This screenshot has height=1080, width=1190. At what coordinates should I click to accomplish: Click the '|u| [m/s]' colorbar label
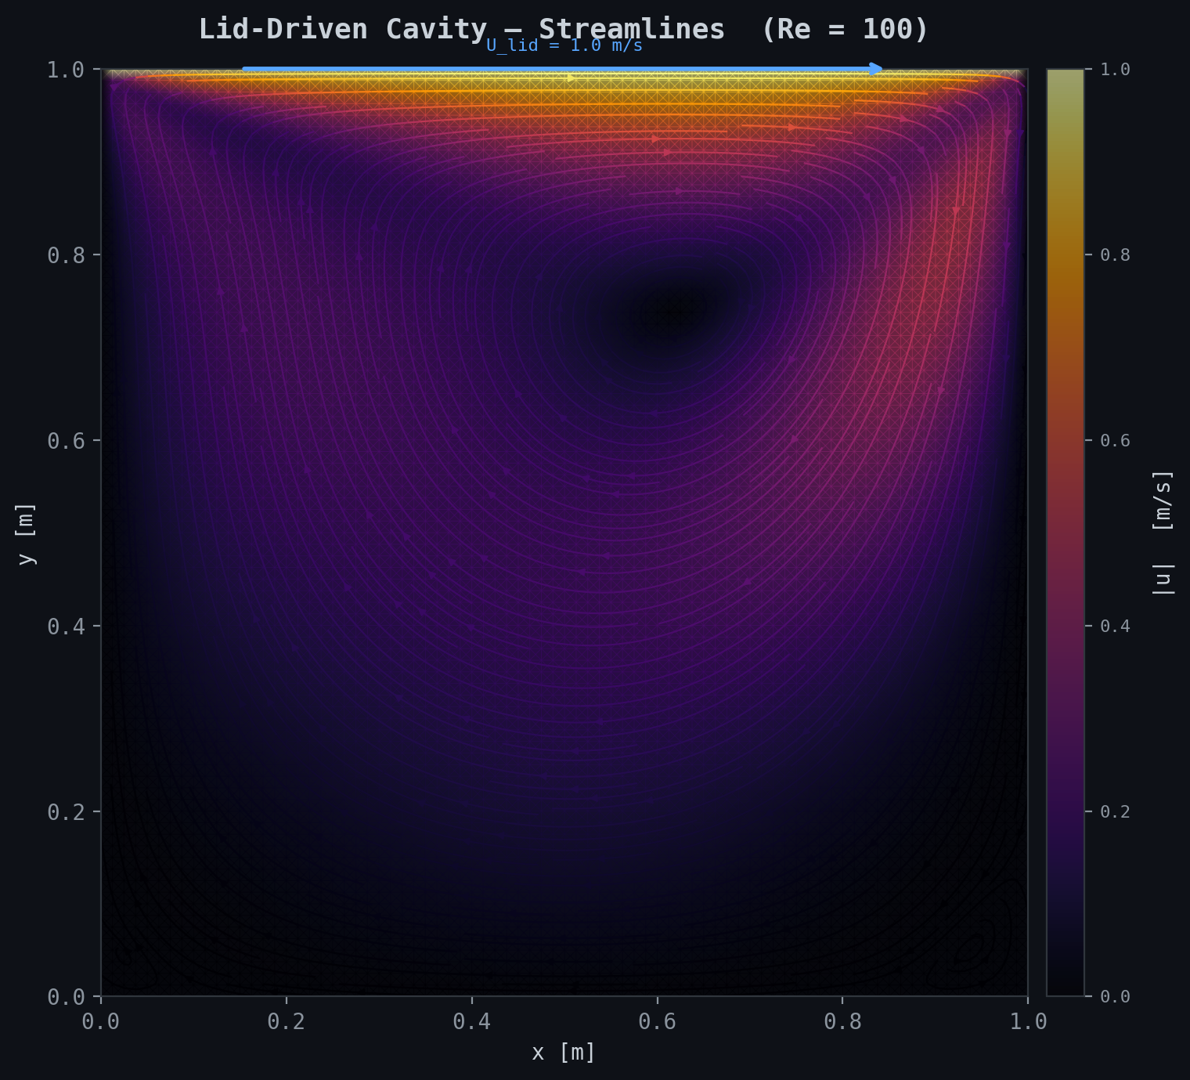tap(1163, 533)
